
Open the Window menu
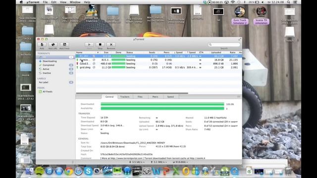pos(75,2)
